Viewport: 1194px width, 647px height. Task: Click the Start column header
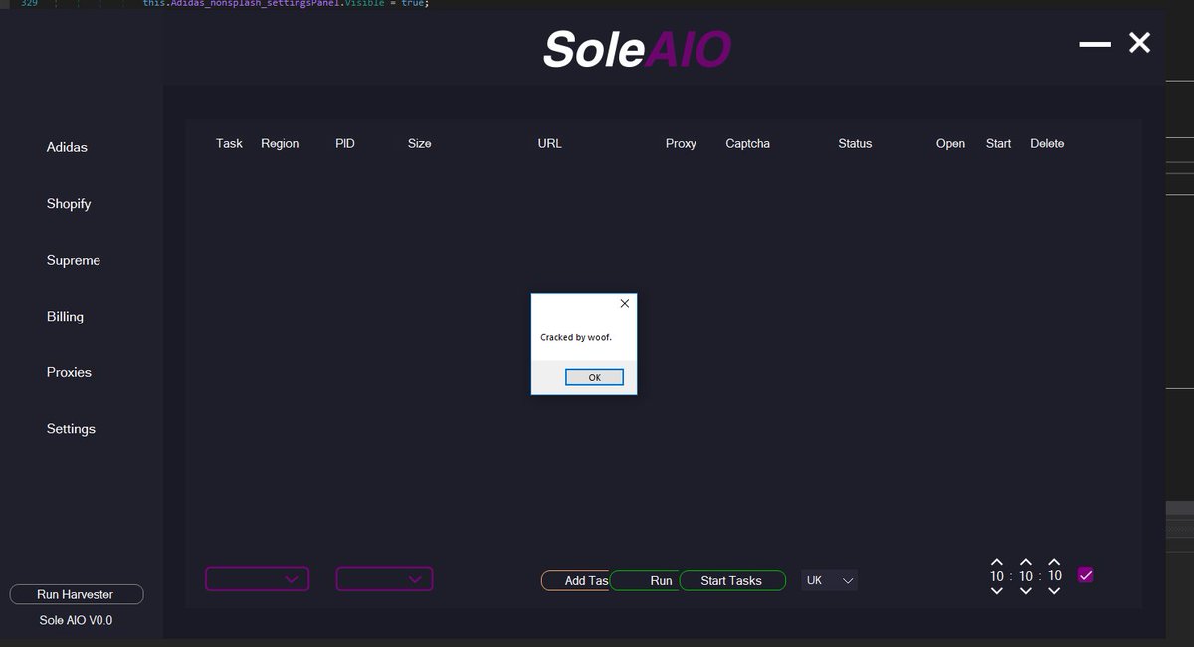998,144
